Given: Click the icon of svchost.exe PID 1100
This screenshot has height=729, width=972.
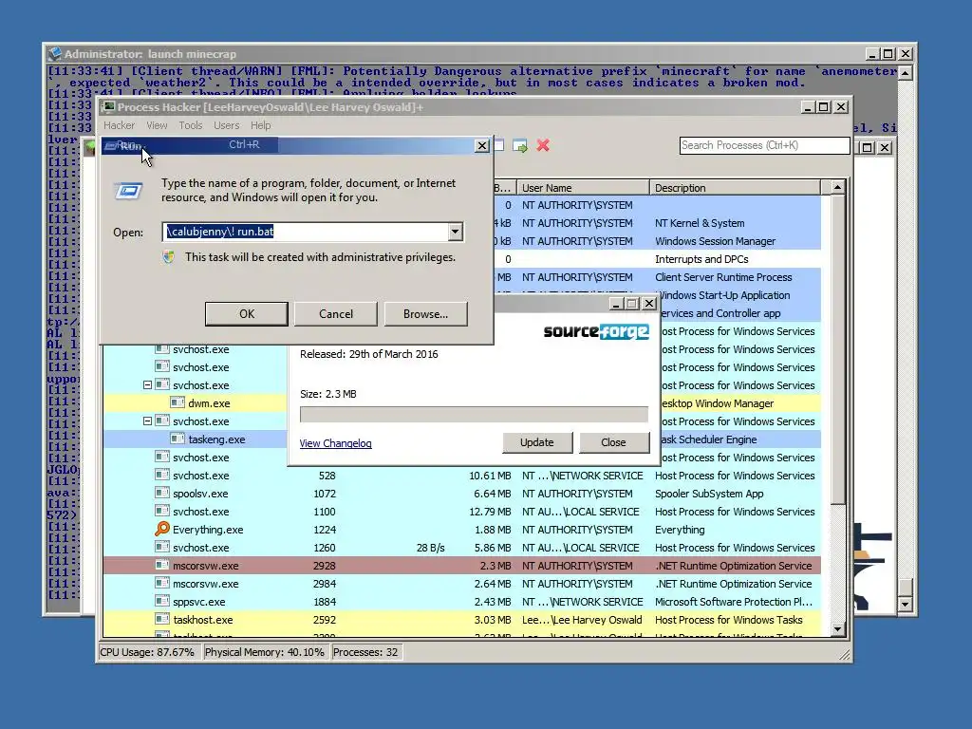Looking at the screenshot, I should point(161,511).
